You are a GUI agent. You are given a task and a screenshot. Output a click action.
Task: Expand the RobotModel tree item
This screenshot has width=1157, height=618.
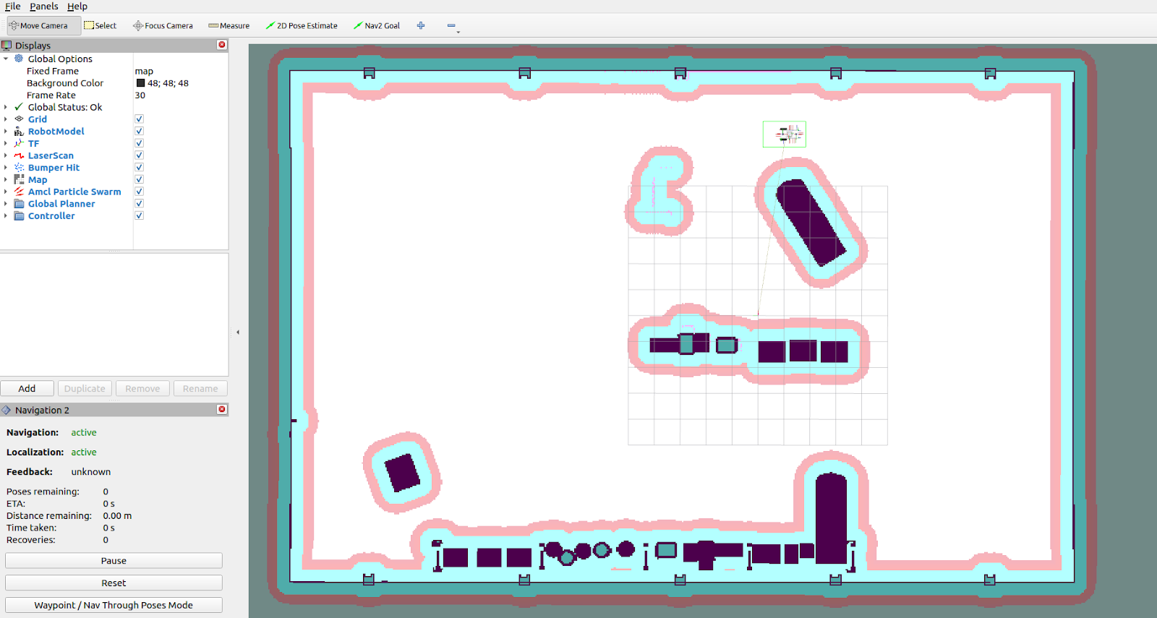point(6,132)
